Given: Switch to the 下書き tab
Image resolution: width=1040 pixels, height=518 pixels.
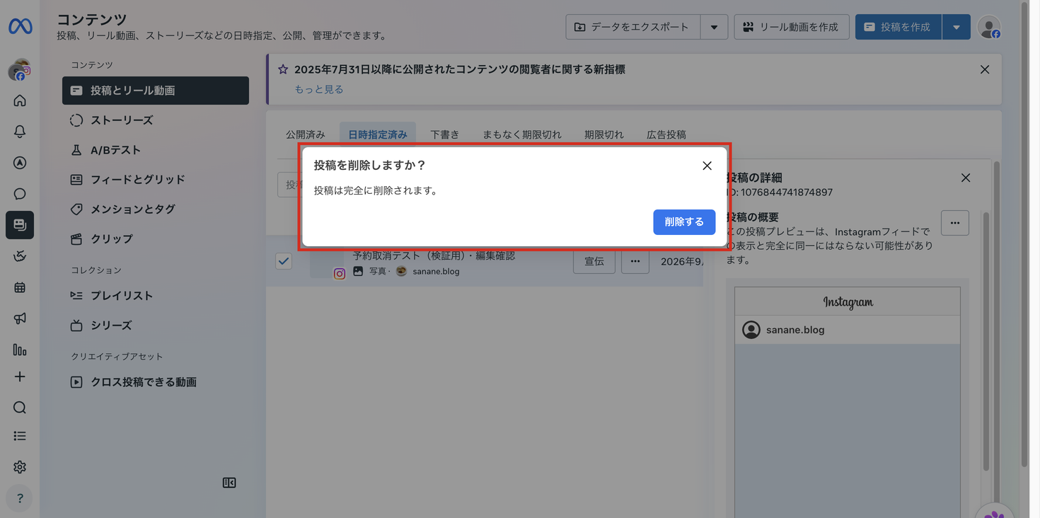Looking at the screenshot, I should click(445, 134).
